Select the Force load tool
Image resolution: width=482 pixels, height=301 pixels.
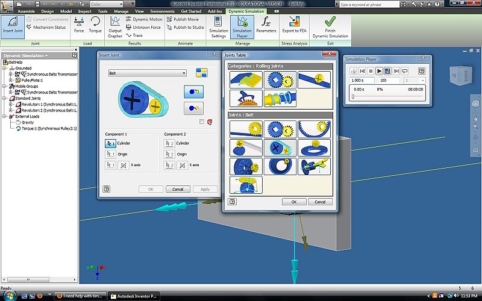(x=79, y=25)
